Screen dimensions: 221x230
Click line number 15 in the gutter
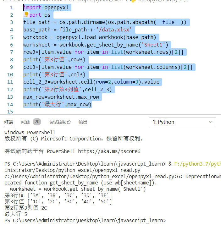pyautogui.click(x=10, y=112)
